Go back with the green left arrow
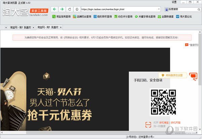 tap(55, 9)
